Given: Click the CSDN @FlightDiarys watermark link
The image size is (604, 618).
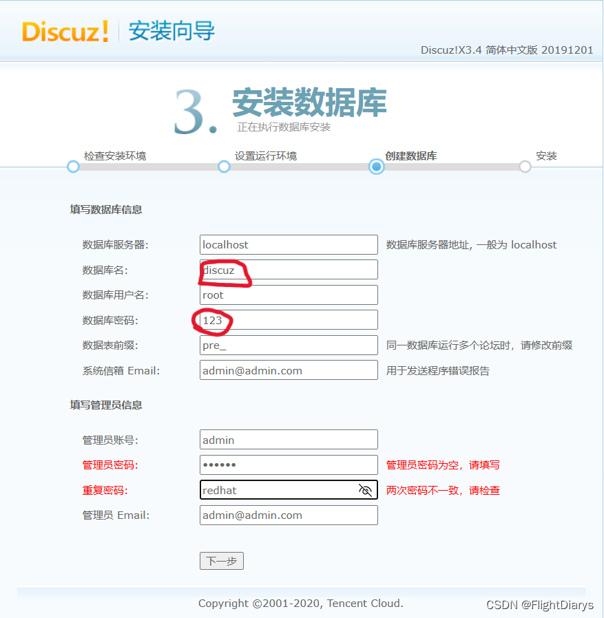Looking at the screenshot, I should coord(541,605).
